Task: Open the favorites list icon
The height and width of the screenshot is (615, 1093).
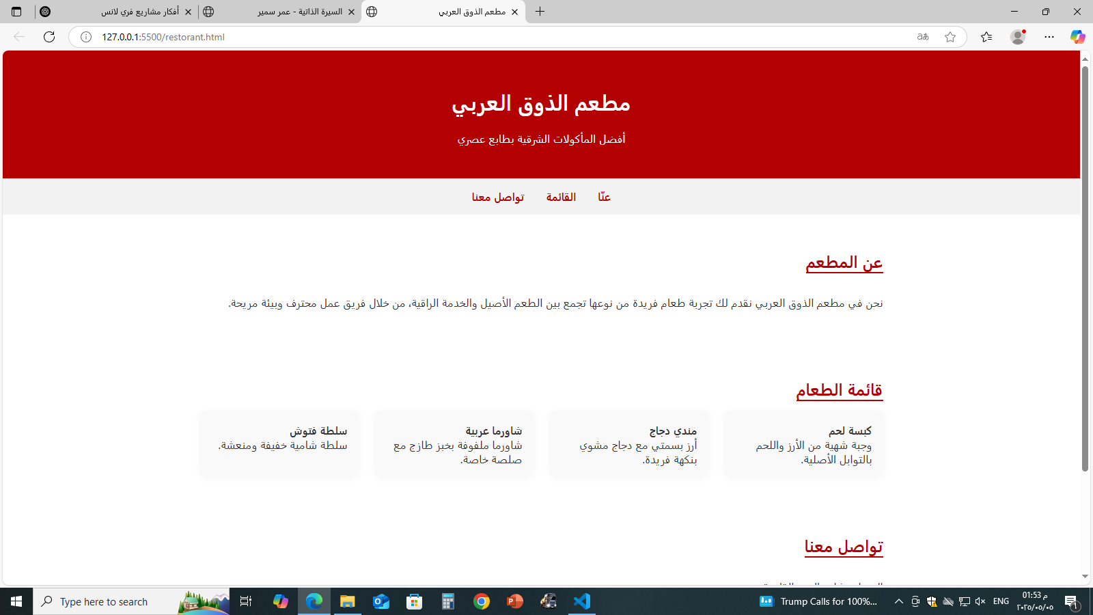Action: point(986,37)
